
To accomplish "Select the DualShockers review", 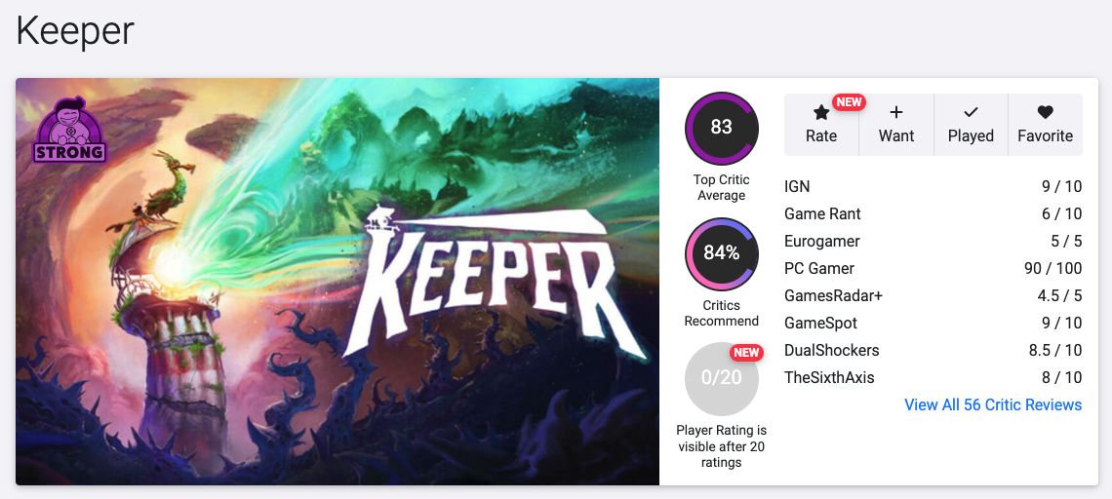I will (831, 350).
